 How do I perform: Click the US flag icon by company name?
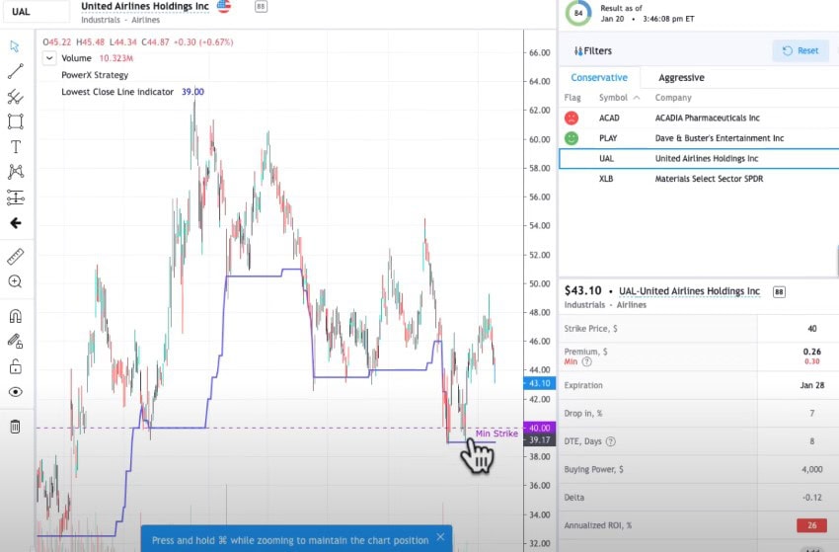pyautogui.click(x=224, y=6)
